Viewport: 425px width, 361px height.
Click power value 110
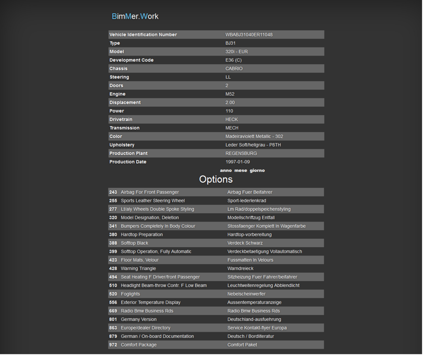[x=229, y=111]
